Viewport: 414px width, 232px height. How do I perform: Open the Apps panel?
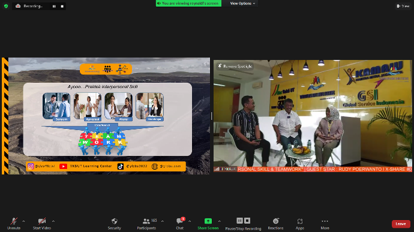[299, 224]
